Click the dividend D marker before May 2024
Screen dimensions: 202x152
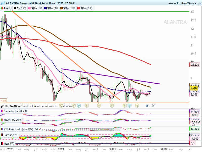(79, 106)
